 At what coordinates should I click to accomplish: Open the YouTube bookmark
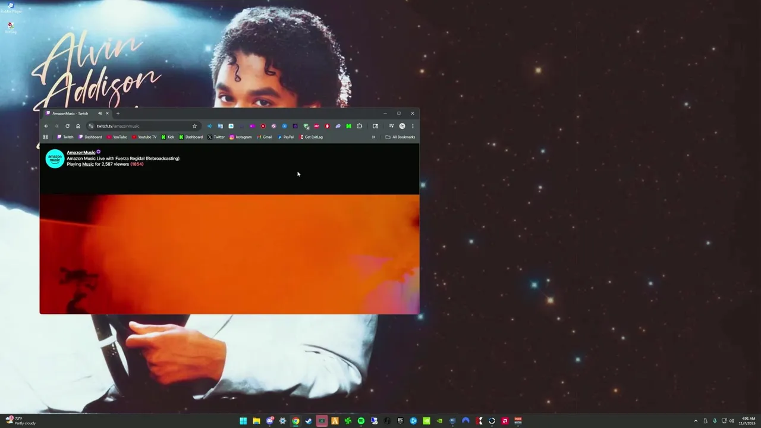click(x=117, y=137)
